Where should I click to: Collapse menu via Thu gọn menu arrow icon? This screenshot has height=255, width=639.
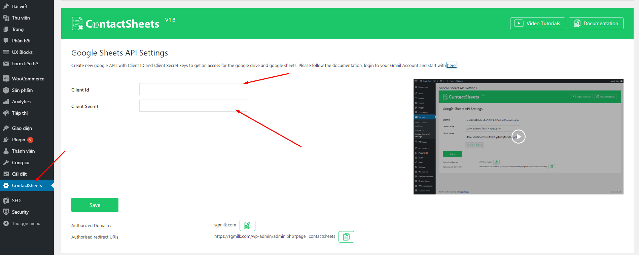click(6, 223)
